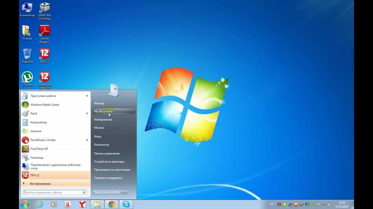
Task: Open Калькулятор from Start menu
Action: pos(55,122)
